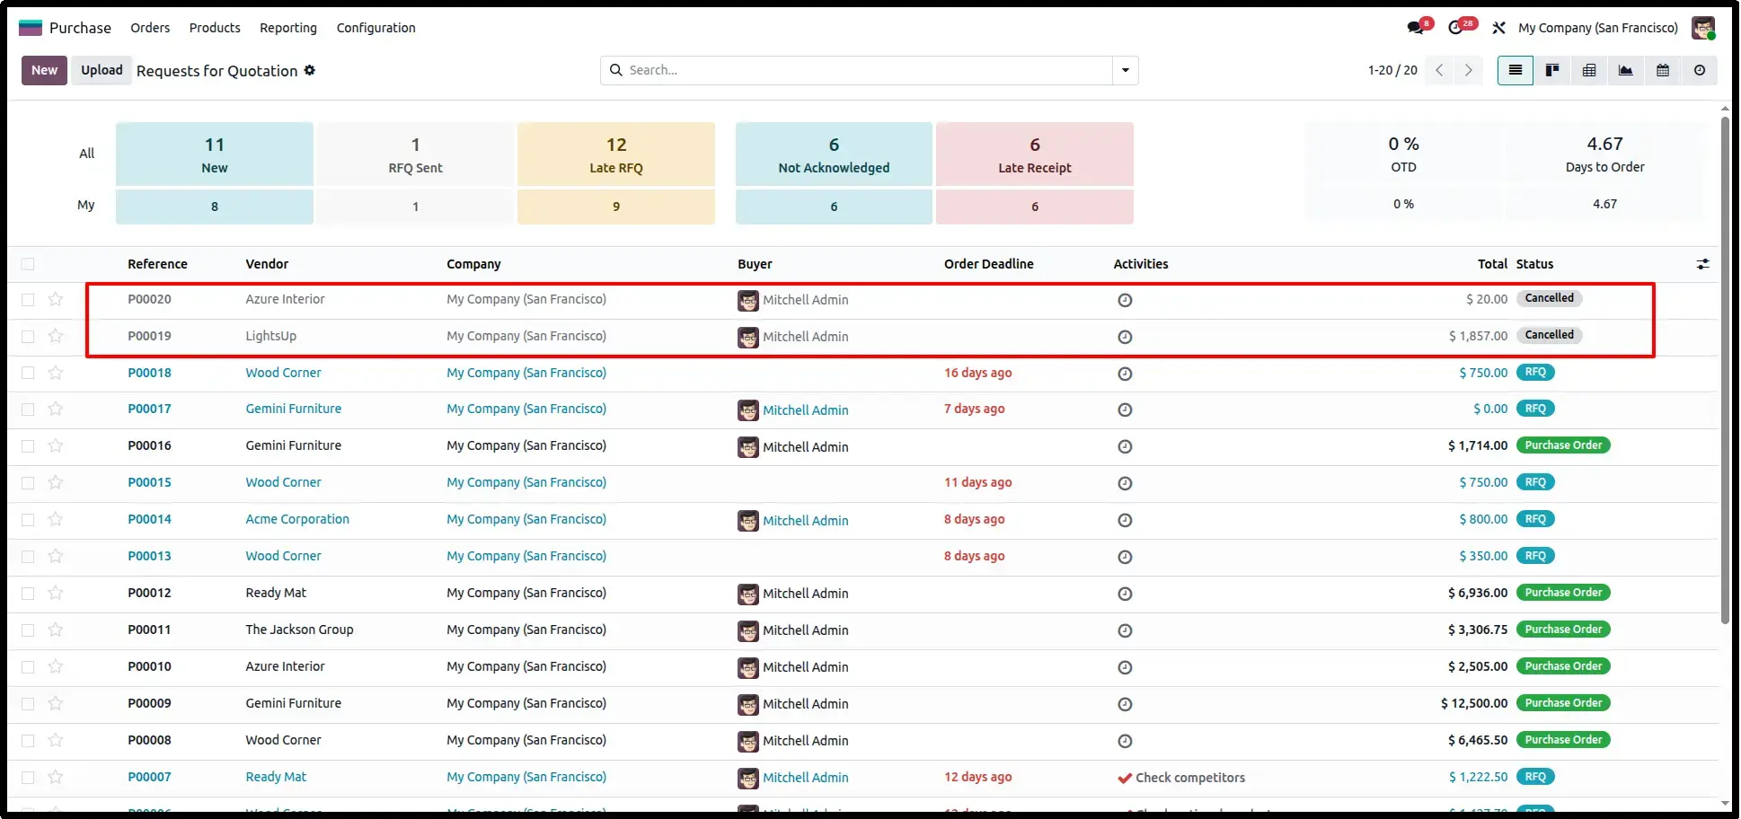1741x819 pixels.
Task: Click the activity clock for P00016
Action: tap(1125, 446)
